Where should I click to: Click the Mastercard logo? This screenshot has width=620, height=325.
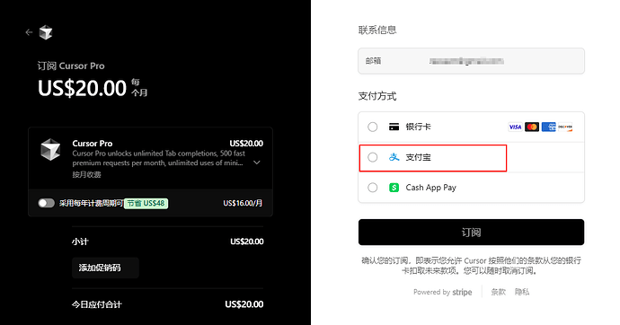(532, 127)
